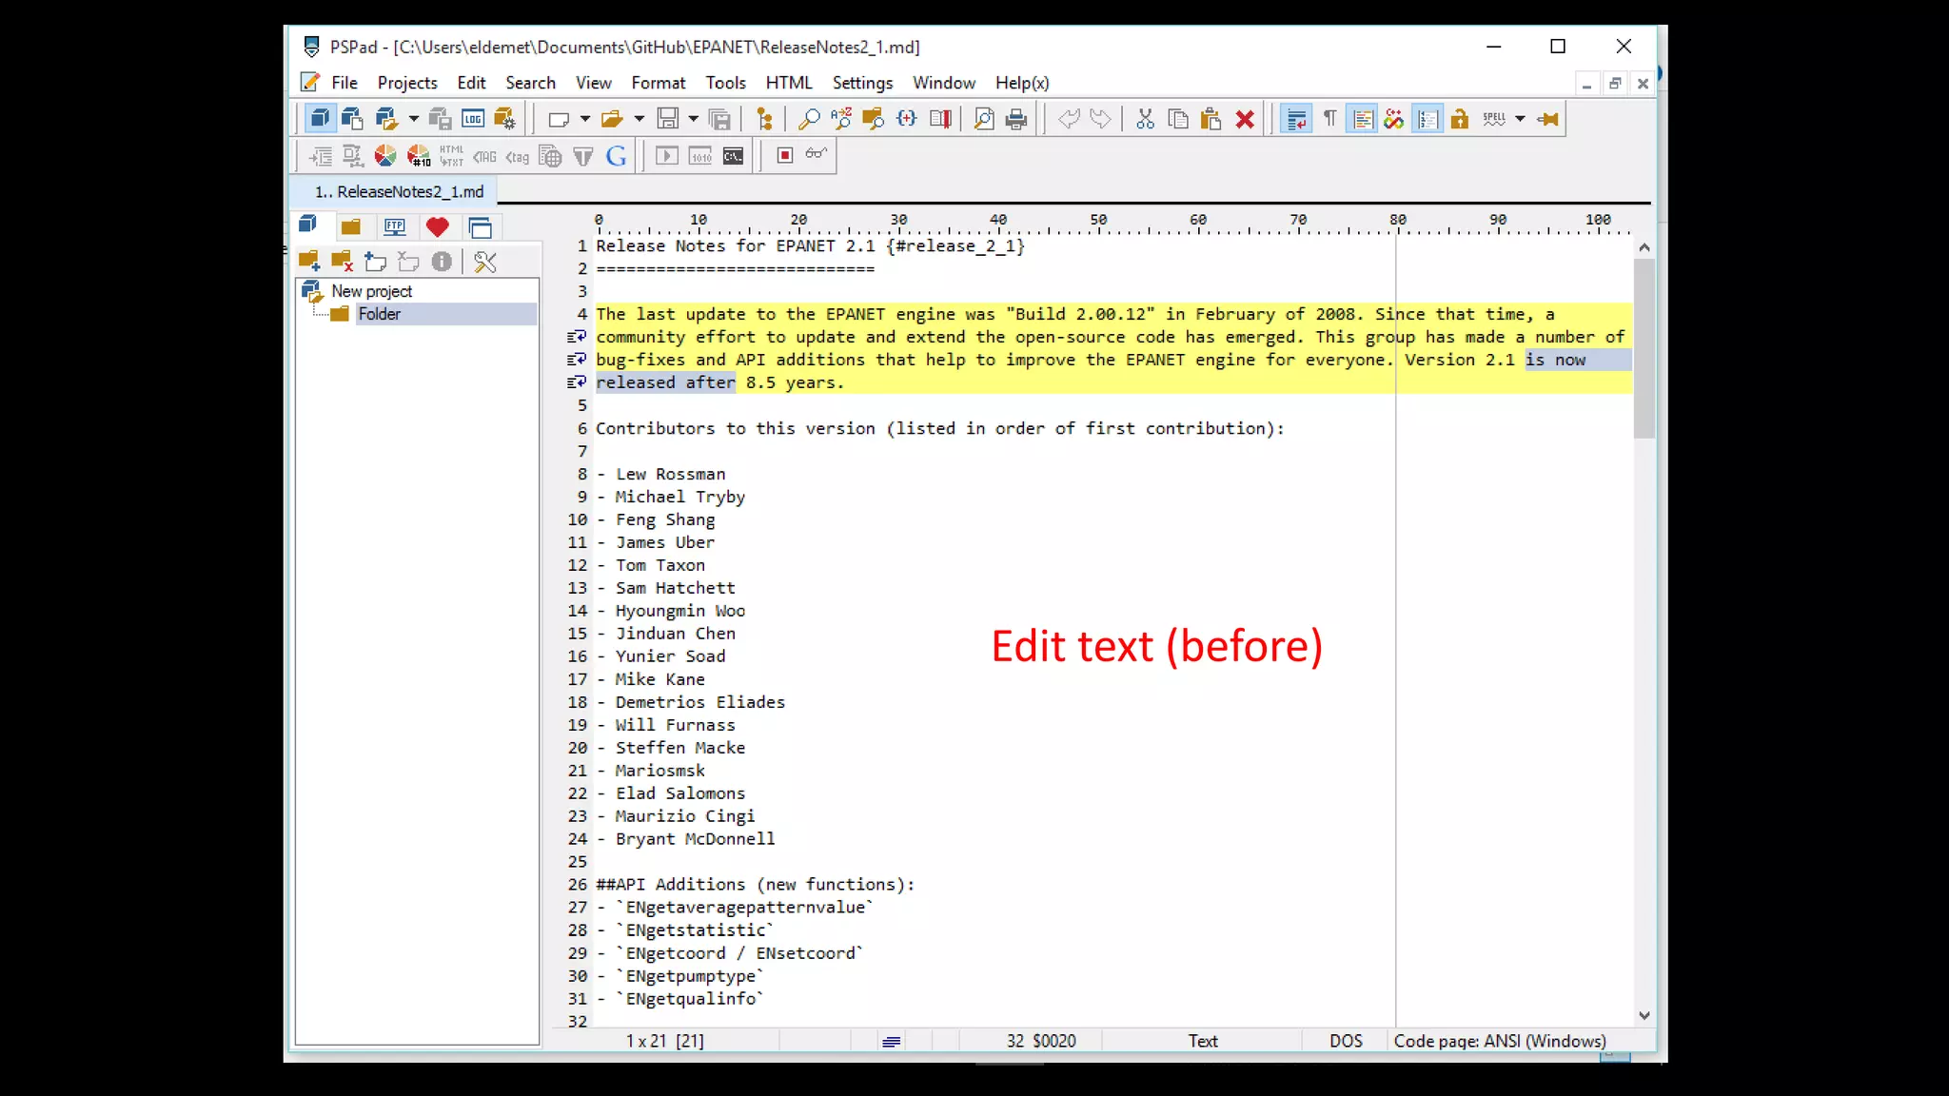Expand the Open file dropdown arrow
Screen dimensions: 1949x1096
click(639, 119)
